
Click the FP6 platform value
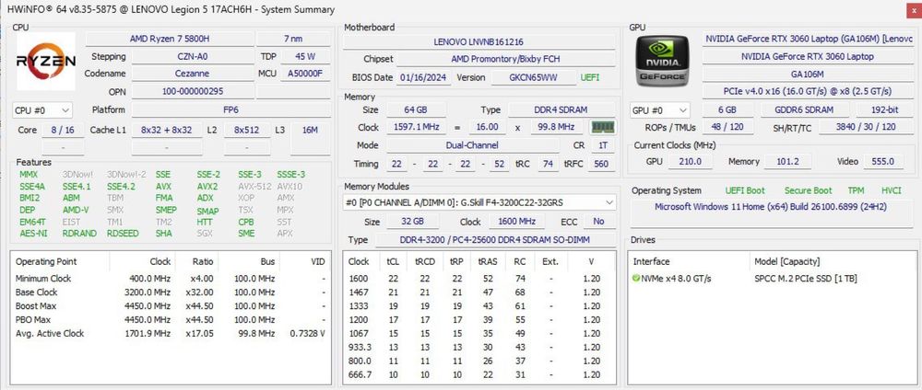(230, 110)
